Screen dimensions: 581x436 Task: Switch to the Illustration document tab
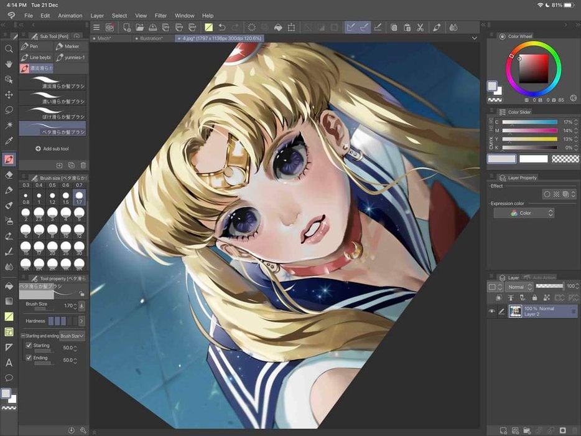[151, 38]
